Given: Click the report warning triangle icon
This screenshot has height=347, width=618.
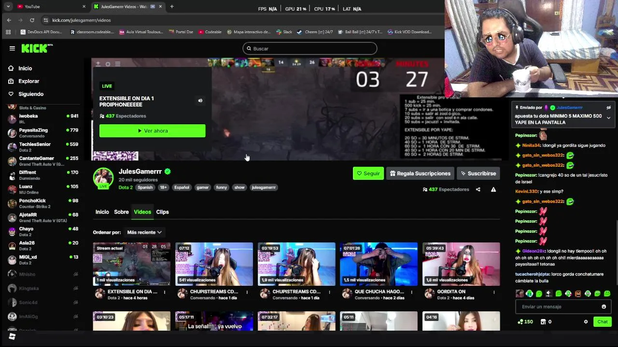Looking at the screenshot, I should click(x=493, y=189).
